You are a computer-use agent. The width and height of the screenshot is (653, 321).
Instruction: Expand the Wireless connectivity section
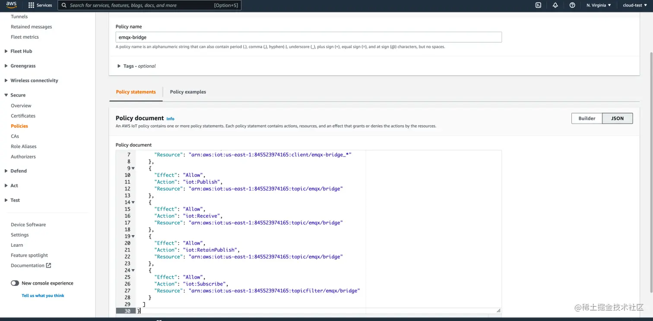coord(31,80)
